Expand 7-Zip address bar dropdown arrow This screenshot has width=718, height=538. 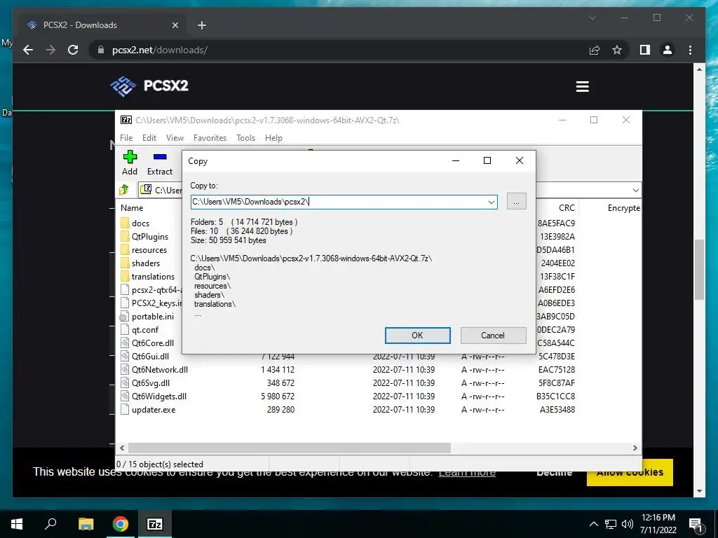pos(635,190)
